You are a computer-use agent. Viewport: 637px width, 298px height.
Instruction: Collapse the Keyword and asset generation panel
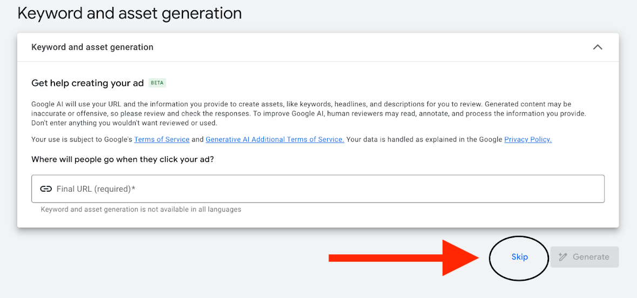pos(597,48)
